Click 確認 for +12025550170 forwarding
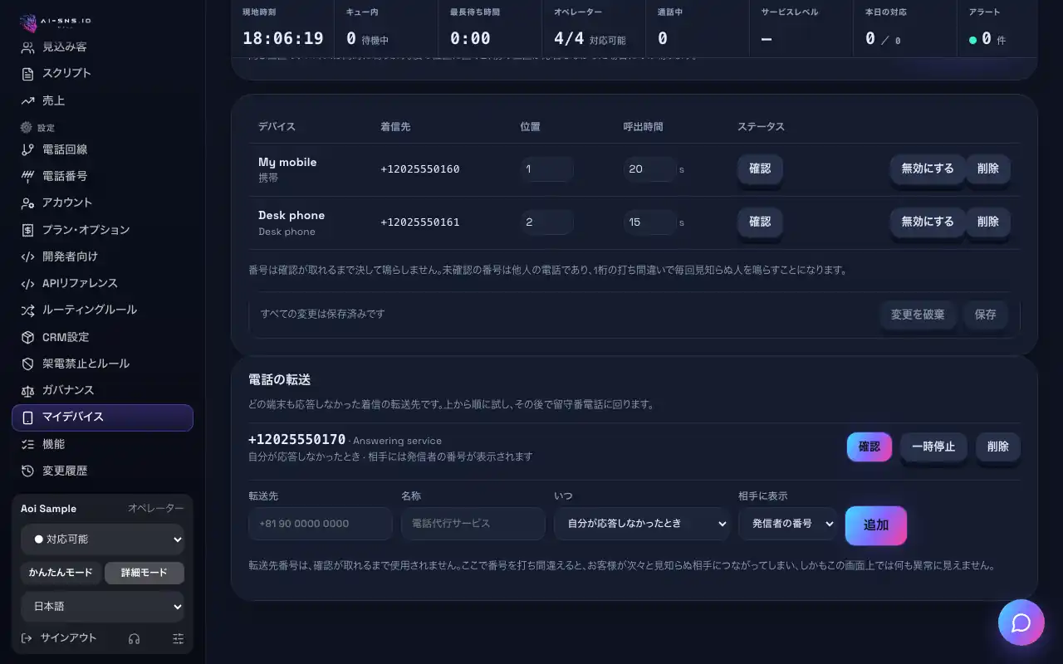Image resolution: width=1063 pixels, height=664 pixels. point(870,447)
